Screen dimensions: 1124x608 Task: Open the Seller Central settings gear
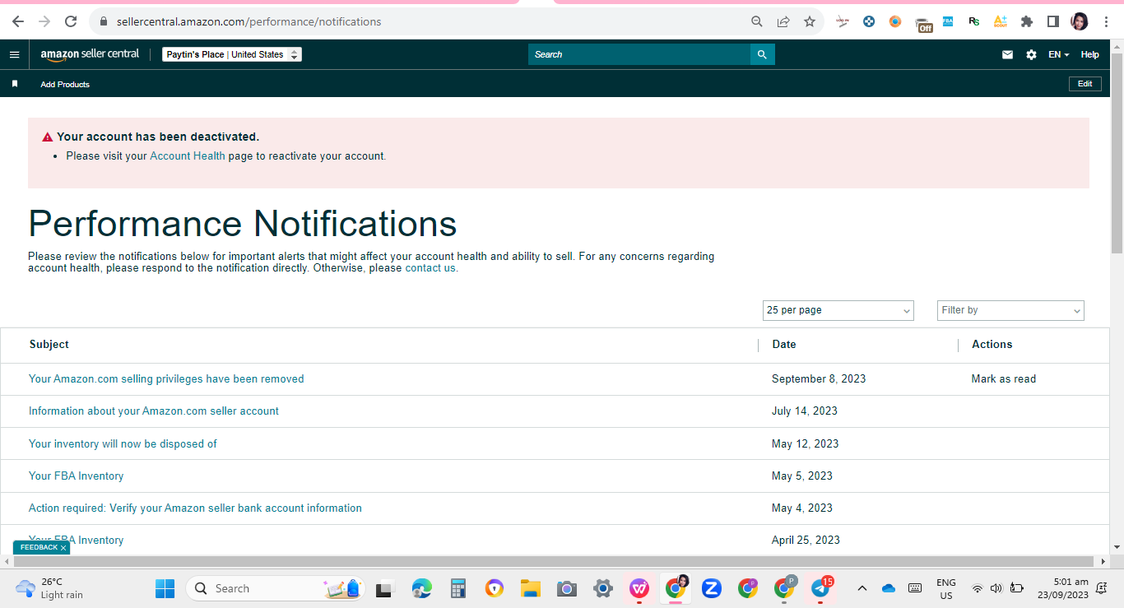(1031, 54)
